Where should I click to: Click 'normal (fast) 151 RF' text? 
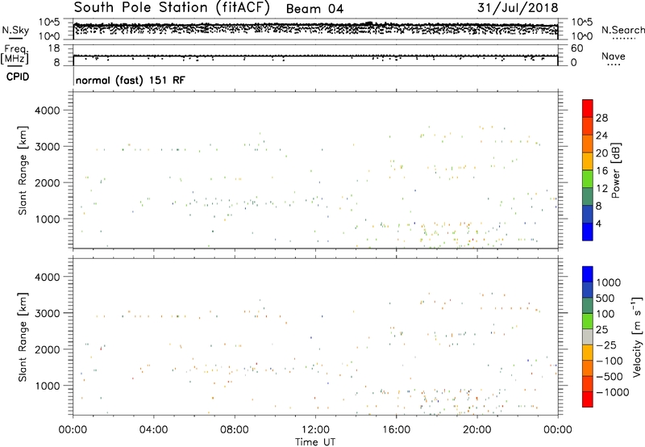click(x=131, y=80)
